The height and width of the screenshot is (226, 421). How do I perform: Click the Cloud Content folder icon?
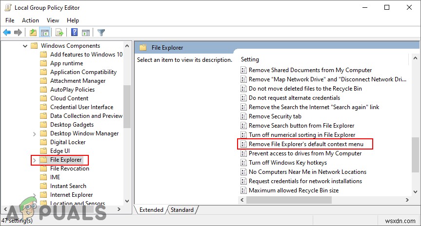pos(43,98)
